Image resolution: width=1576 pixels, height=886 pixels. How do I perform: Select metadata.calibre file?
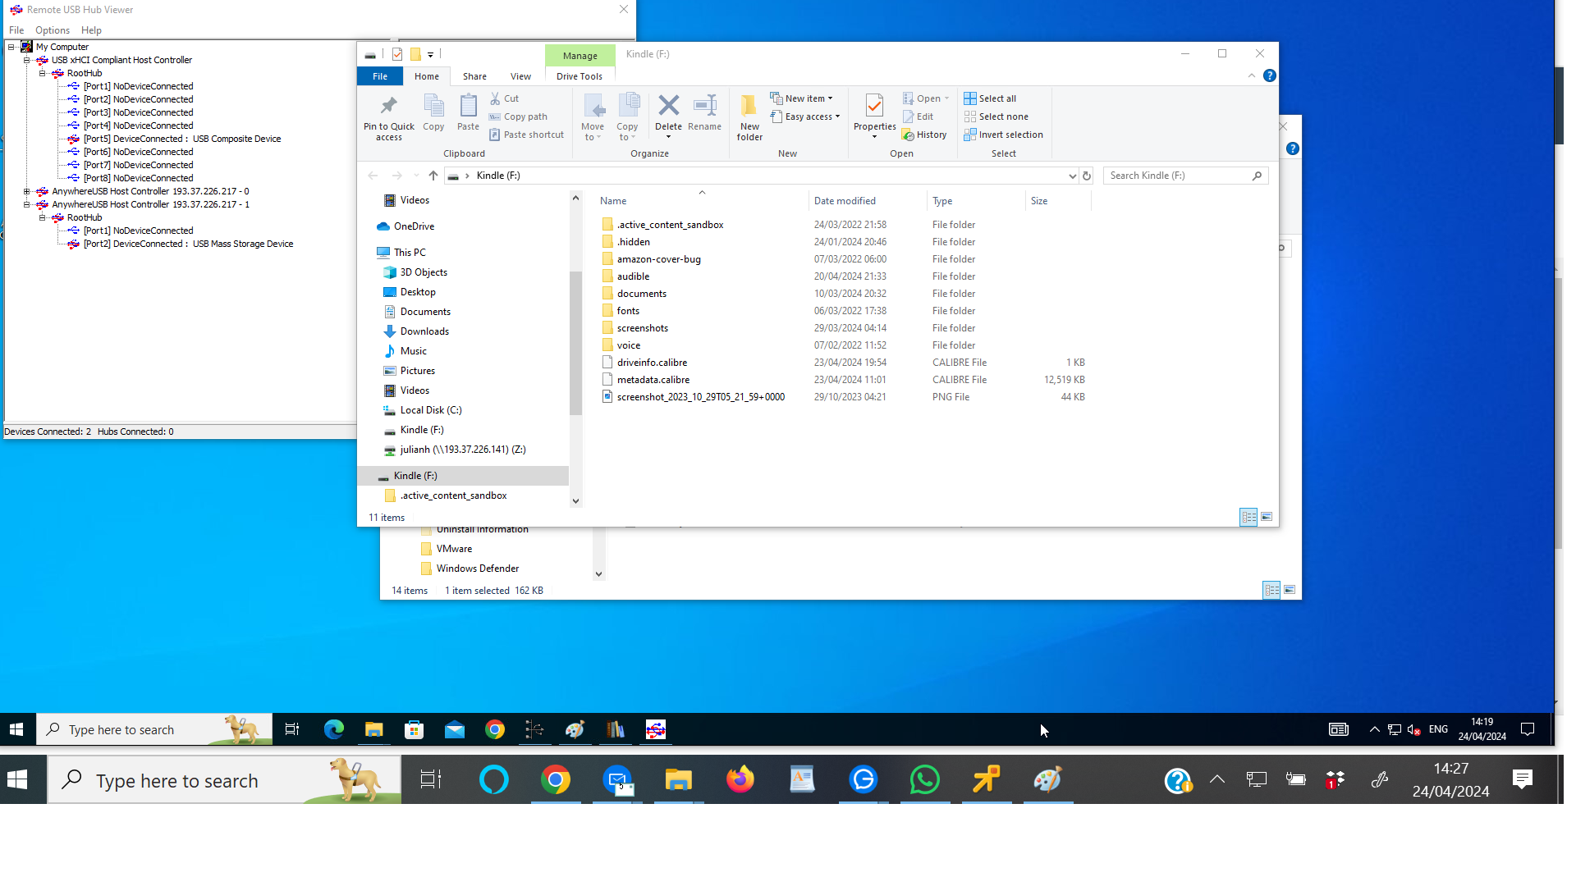coord(653,380)
